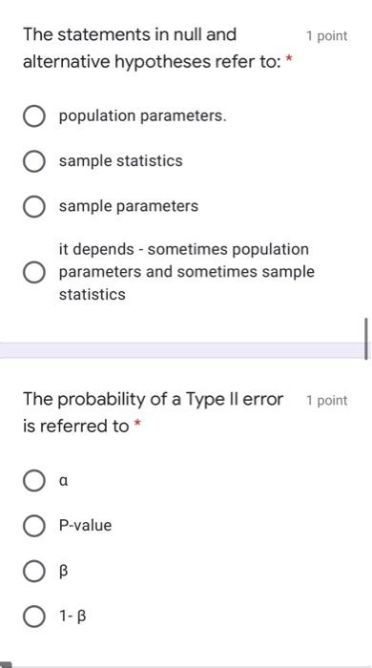The width and height of the screenshot is (372, 668).
Task: Click the 'sample parameters' answer label
Action: (129, 207)
